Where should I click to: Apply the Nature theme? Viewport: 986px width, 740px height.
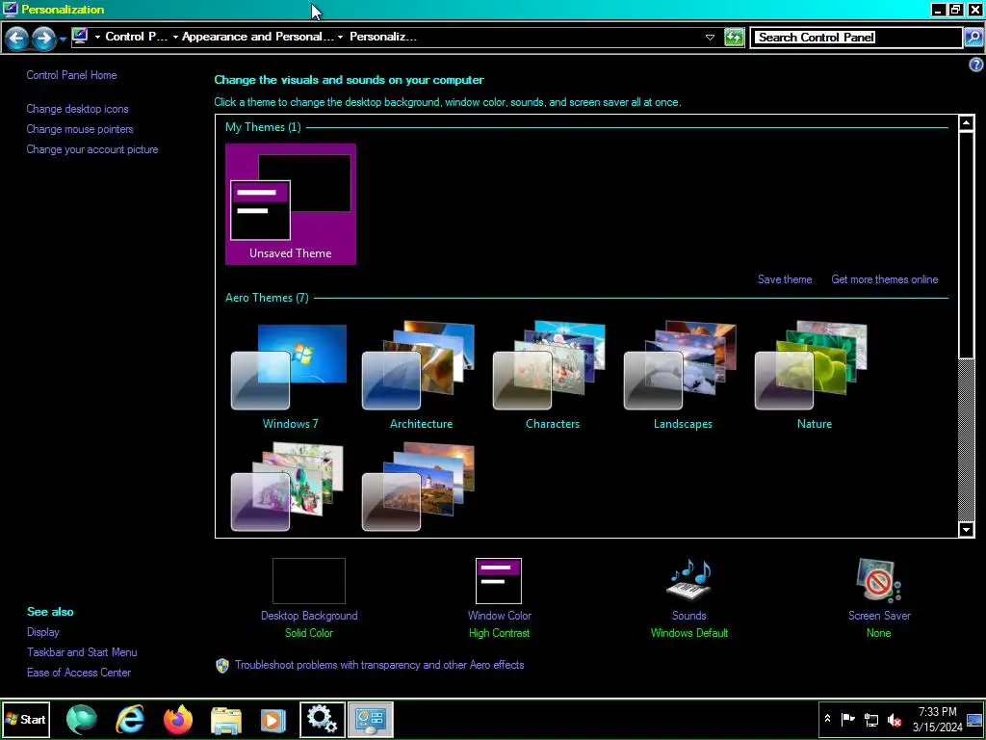[815, 376]
